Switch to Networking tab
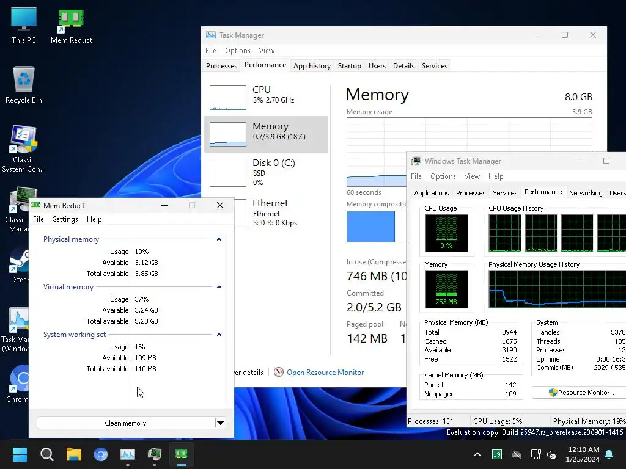 click(x=586, y=193)
